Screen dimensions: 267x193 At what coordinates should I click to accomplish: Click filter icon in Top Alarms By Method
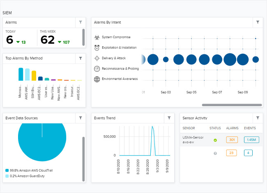pyautogui.click(x=81, y=59)
